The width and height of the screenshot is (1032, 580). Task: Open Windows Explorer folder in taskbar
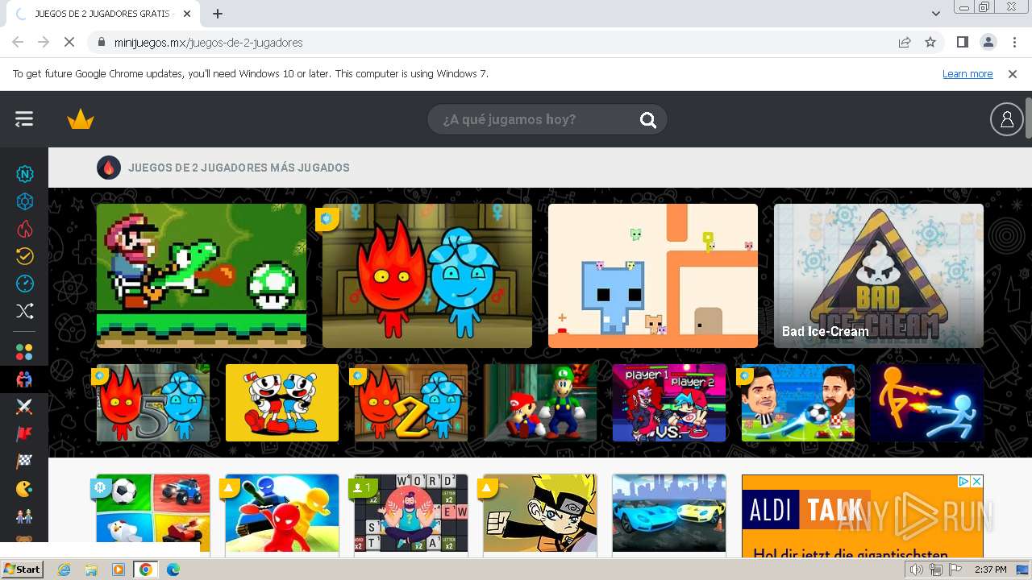(91, 570)
